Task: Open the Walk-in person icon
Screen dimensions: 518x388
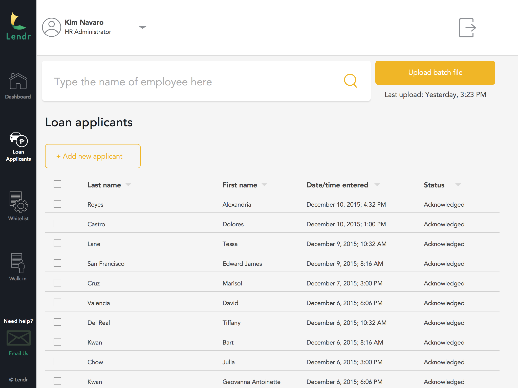Action: 18,263
